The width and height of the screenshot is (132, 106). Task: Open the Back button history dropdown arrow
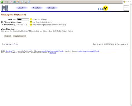4,2
